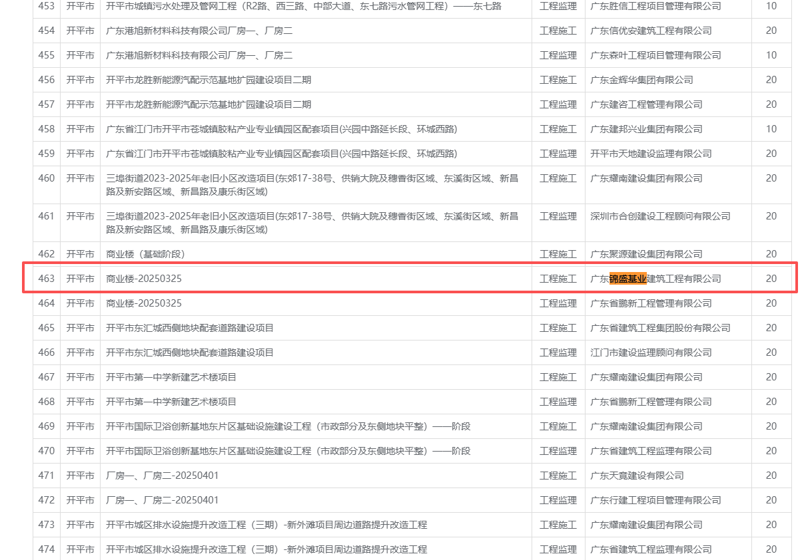This screenshot has height=560, width=810.
Task: Click project name 商业楼（基础阶段）
Action: (145, 254)
